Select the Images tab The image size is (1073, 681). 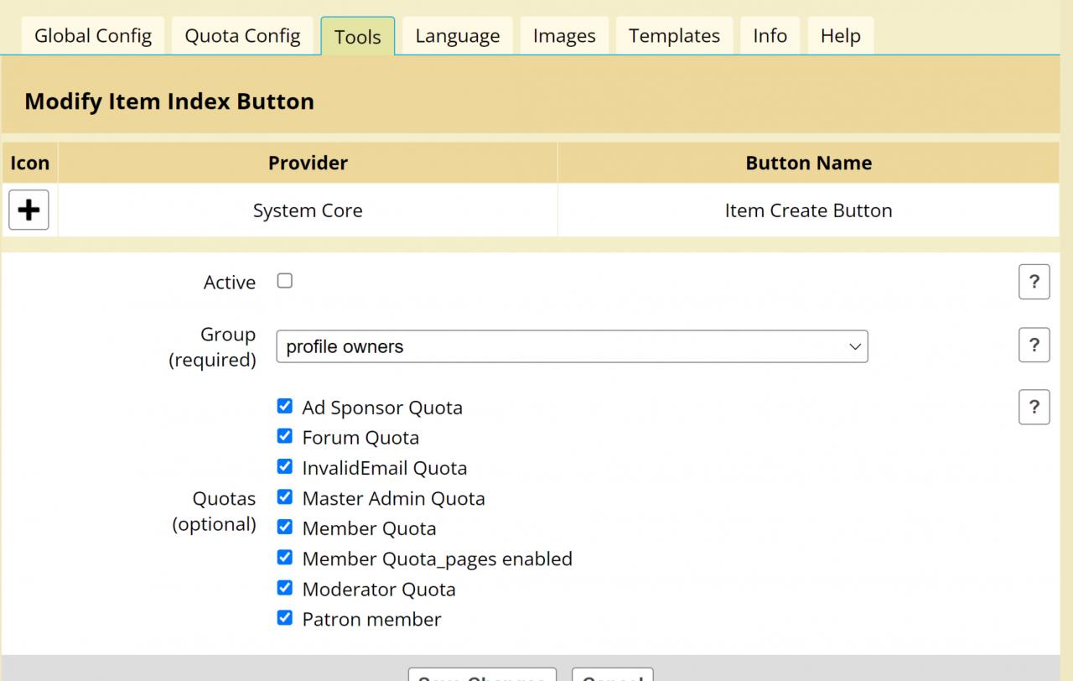tap(564, 36)
